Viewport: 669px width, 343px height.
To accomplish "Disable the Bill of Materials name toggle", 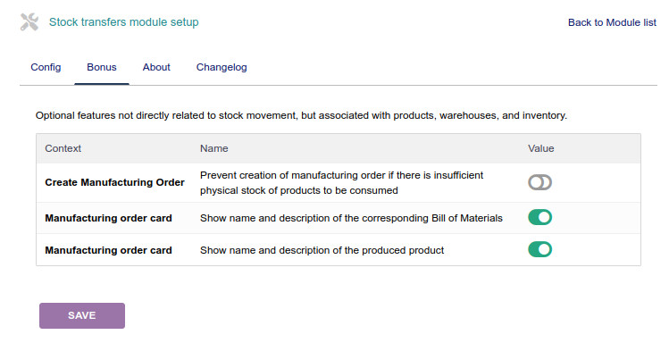I will coord(539,218).
